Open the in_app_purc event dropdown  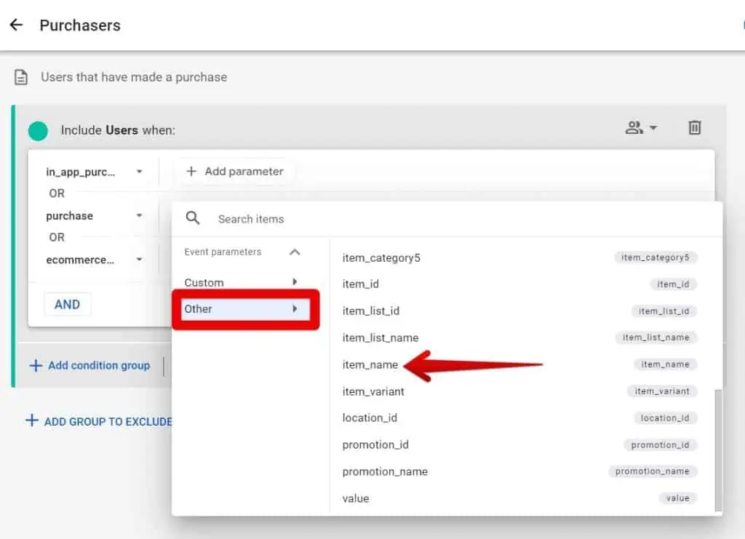pyautogui.click(x=138, y=172)
